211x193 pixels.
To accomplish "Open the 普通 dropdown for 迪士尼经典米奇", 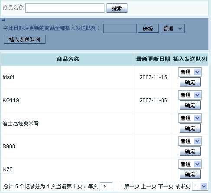I will point(190,118).
